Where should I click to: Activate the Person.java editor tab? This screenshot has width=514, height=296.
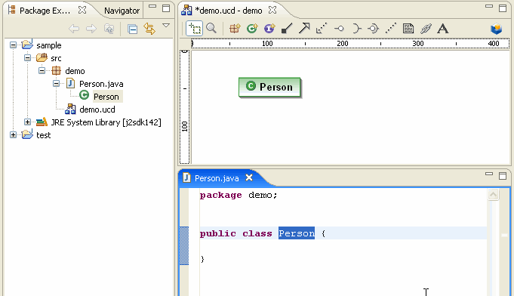point(217,178)
